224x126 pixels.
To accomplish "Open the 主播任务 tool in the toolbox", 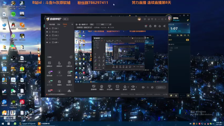I will coord(69,64).
